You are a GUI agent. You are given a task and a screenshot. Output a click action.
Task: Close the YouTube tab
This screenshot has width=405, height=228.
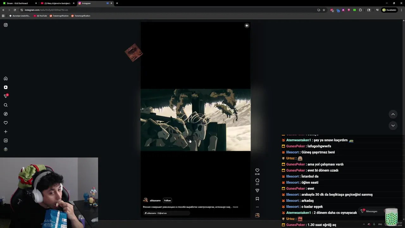click(x=74, y=3)
